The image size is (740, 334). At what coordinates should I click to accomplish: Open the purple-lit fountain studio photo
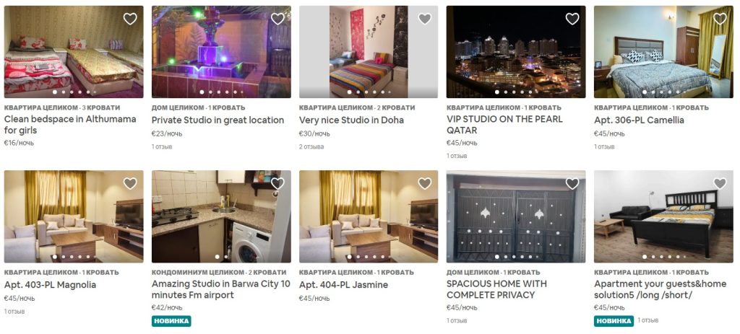tap(221, 52)
